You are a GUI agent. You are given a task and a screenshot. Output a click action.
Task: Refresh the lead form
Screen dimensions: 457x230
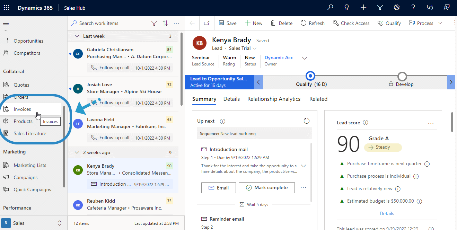(313, 23)
